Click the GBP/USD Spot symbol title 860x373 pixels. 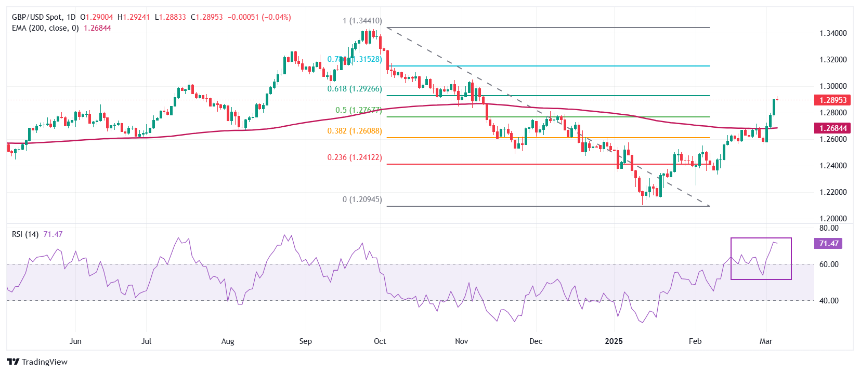(37, 17)
